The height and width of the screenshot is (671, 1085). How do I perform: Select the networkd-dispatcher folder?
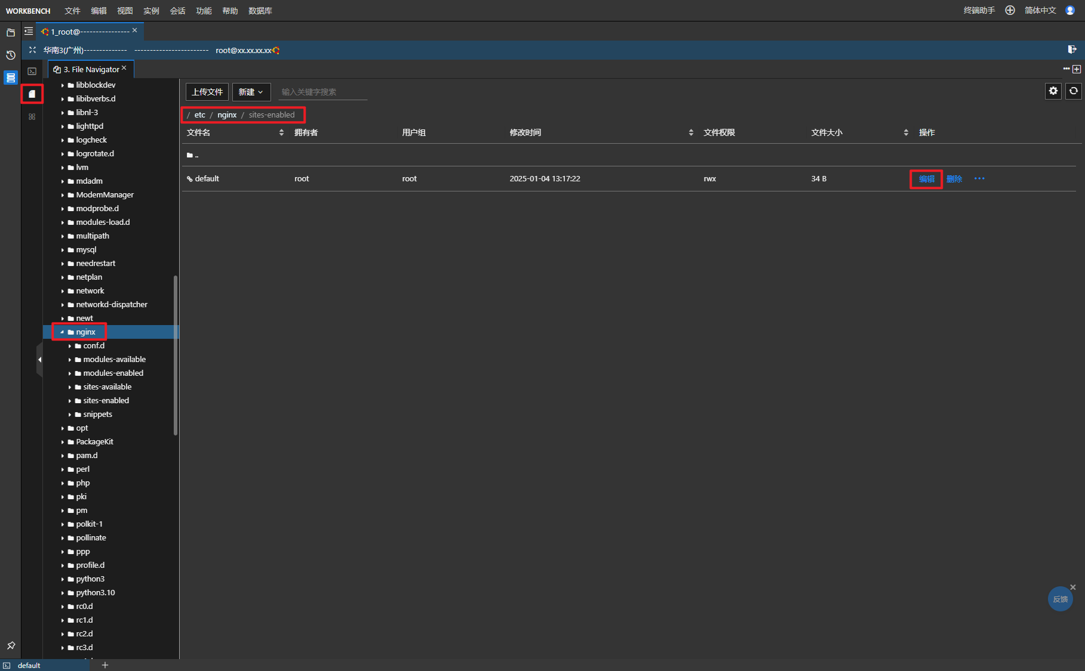point(112,305)
